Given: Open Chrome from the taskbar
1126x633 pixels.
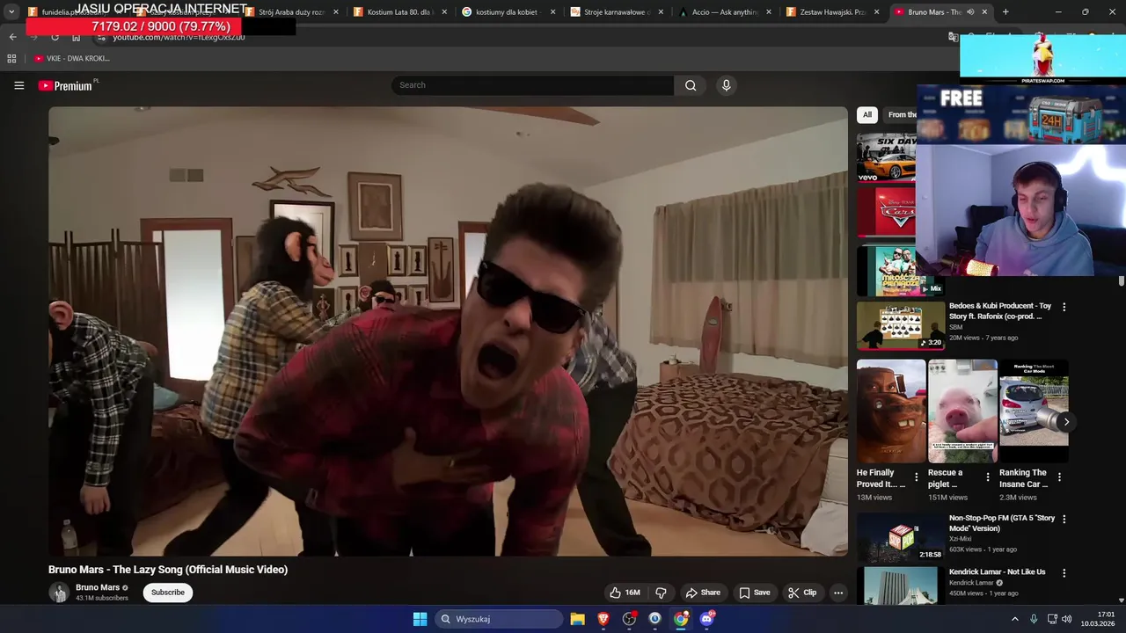Looking at the screenshot, I should 681,619.
